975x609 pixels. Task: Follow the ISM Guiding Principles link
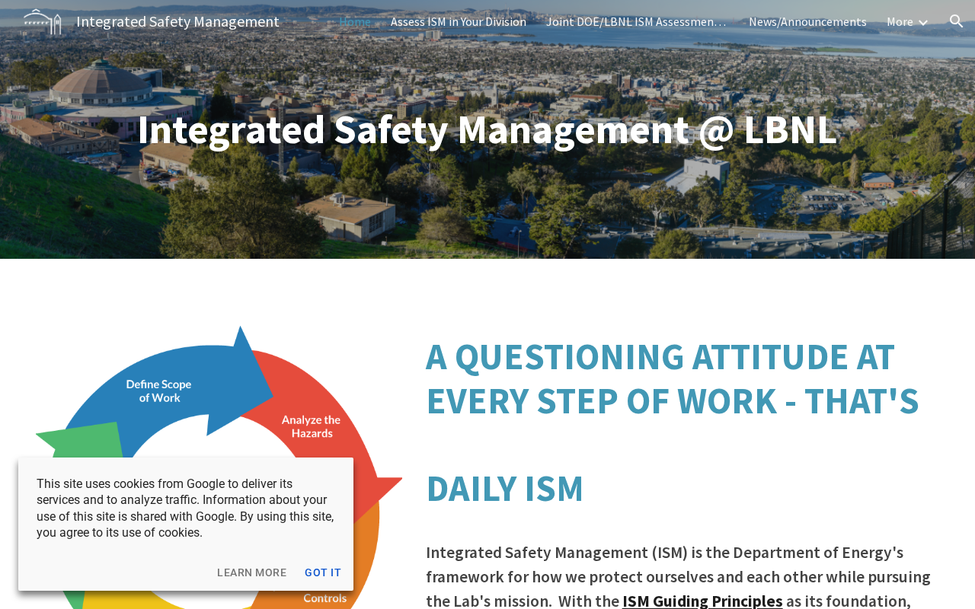pos(702,601)
